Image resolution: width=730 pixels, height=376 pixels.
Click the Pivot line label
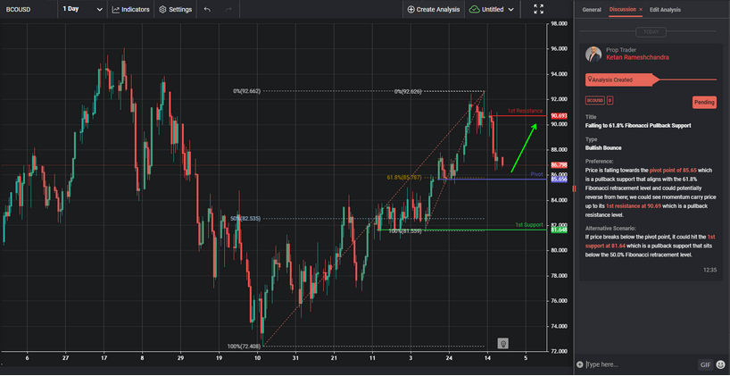[536, 174]
